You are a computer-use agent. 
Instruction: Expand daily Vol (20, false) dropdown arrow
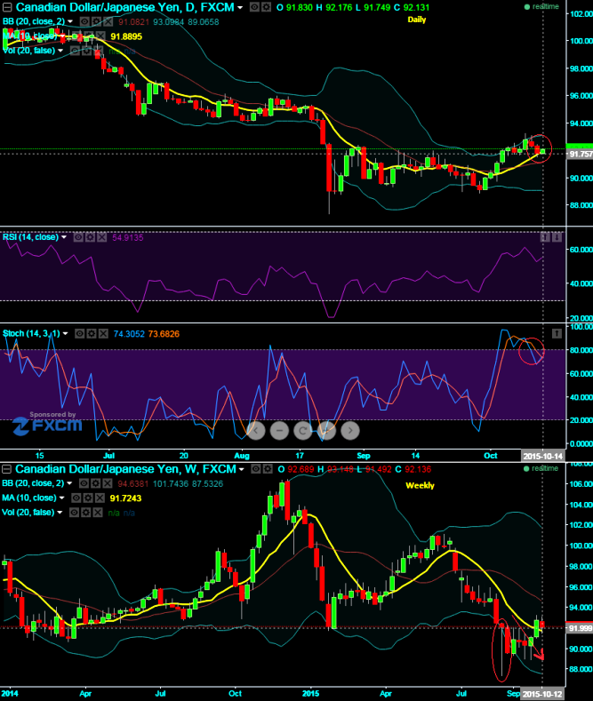(x=60, y=51)
